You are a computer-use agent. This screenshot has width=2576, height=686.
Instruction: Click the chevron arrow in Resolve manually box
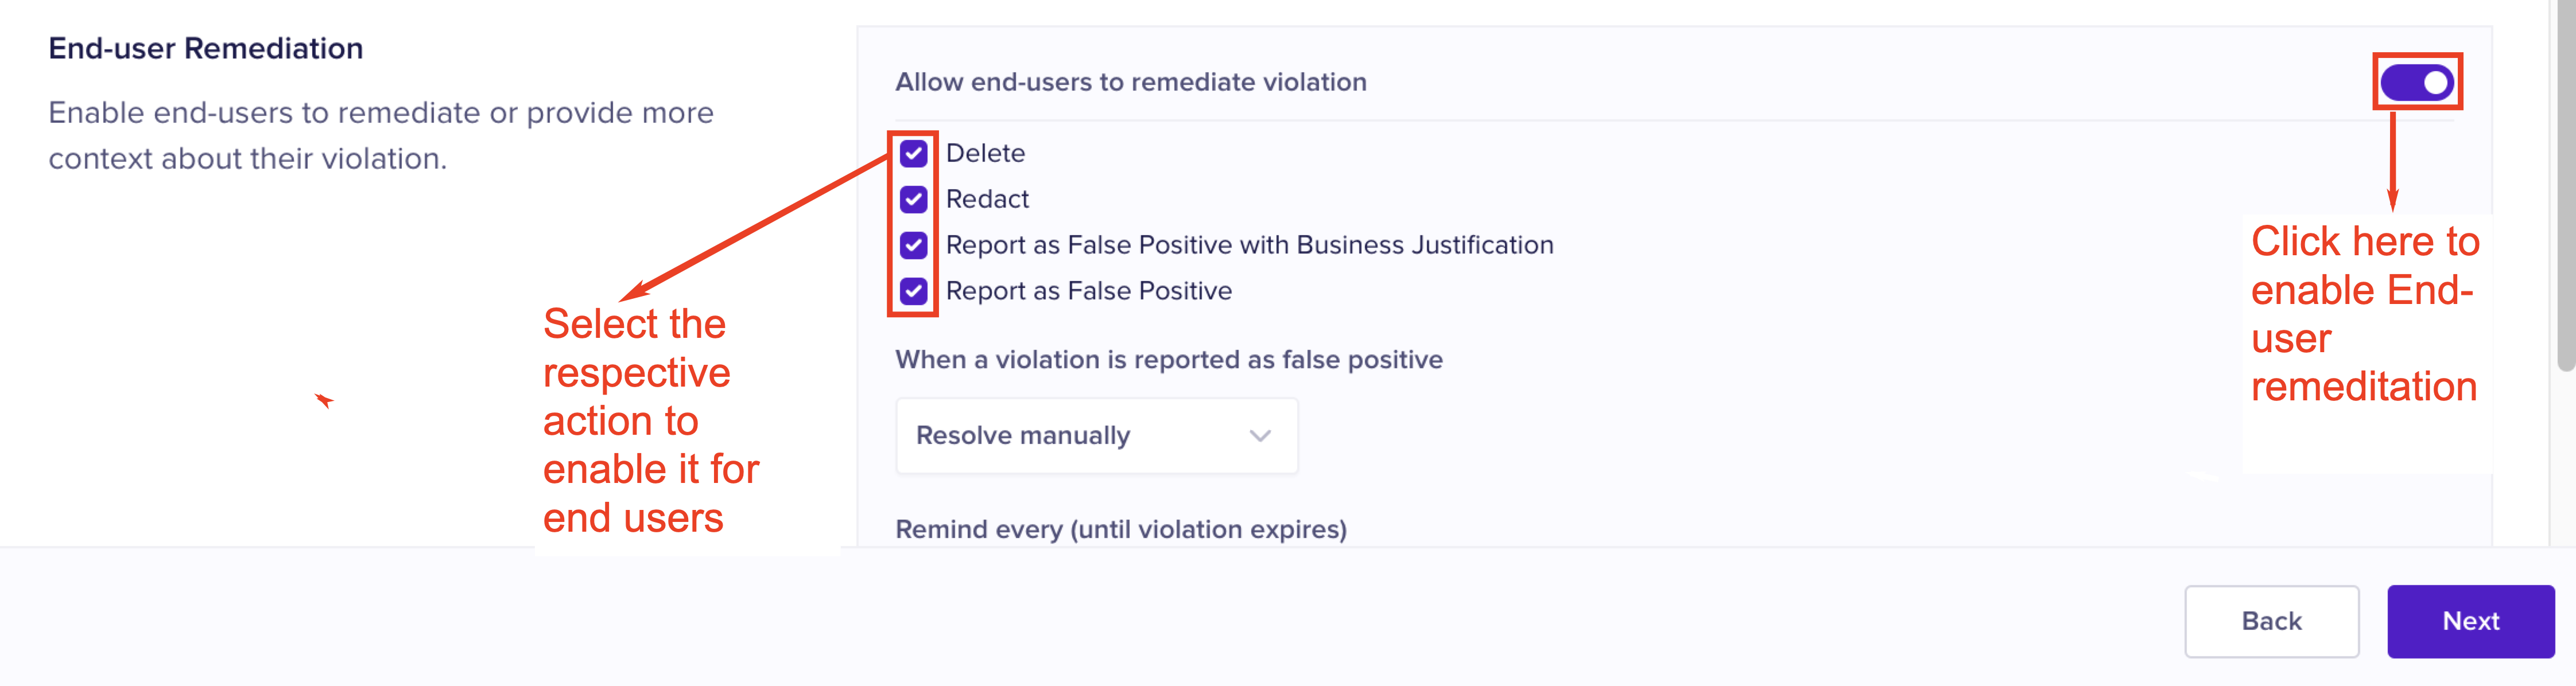1260,436
